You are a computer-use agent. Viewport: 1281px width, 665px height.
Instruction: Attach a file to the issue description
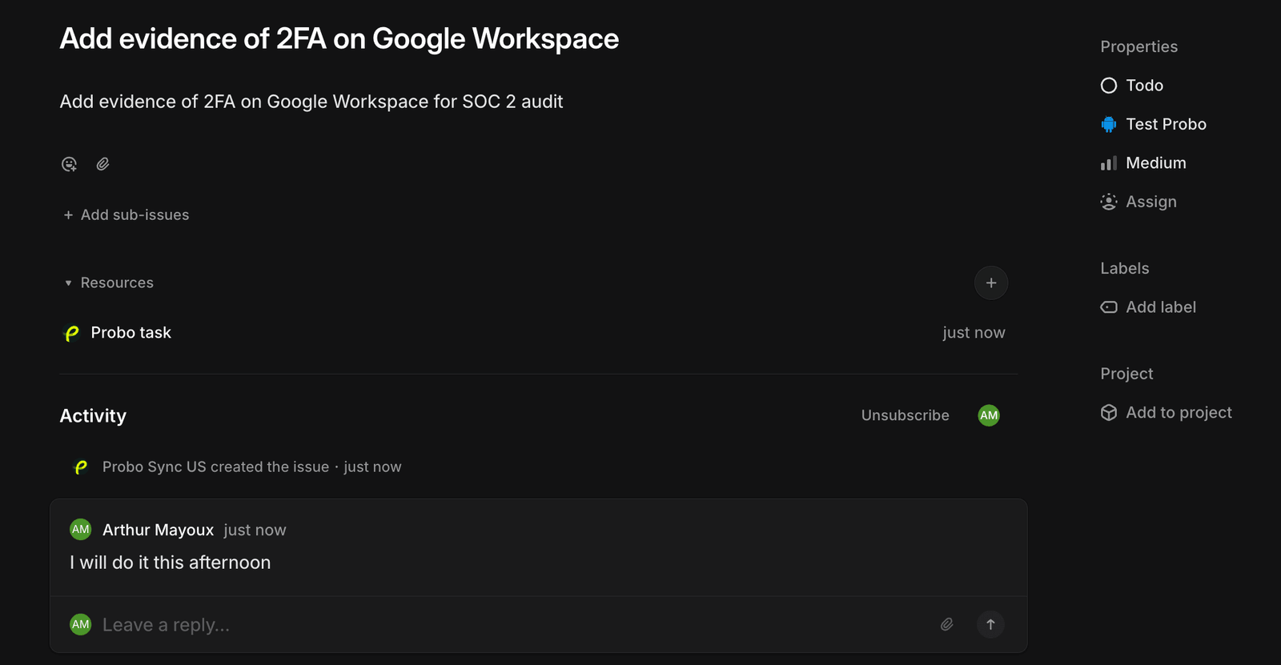[102, 164]
